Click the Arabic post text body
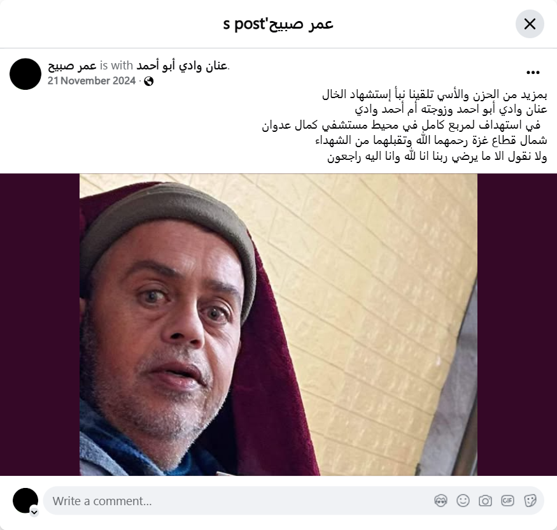This screenshot has height=530, width=557. click(404, 125)
